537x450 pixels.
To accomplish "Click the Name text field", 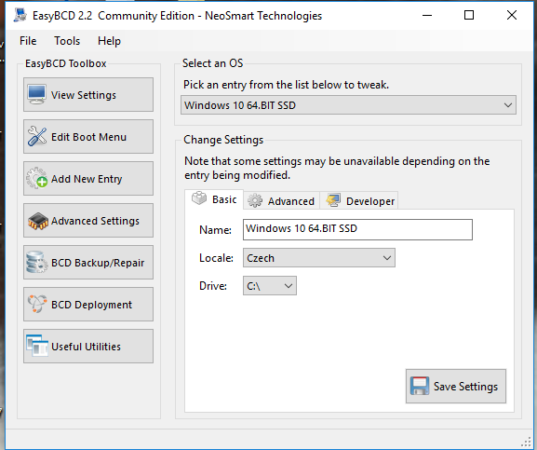I will pyautogui.click(x=357, y=229).
